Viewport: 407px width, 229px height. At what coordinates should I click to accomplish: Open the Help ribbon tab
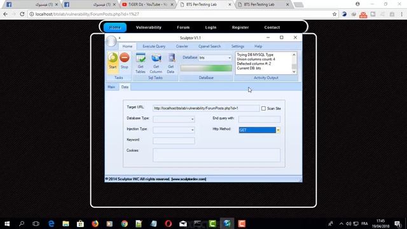[x=258, y=46]
